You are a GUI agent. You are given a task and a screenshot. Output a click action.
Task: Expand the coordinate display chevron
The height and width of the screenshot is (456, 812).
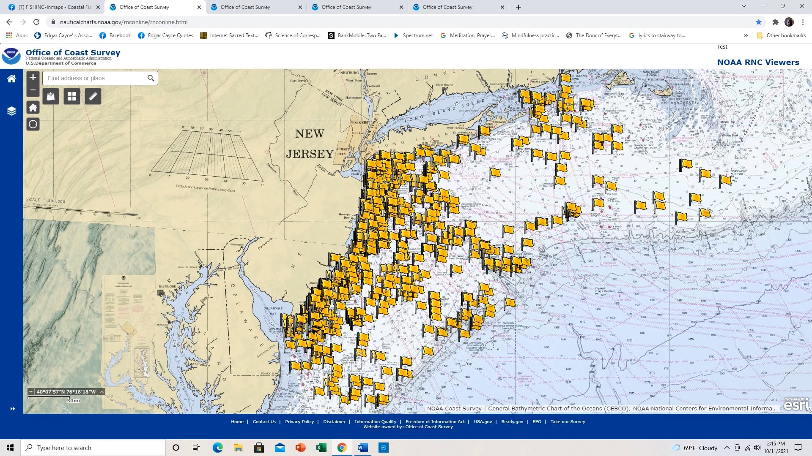pos(101,391)
